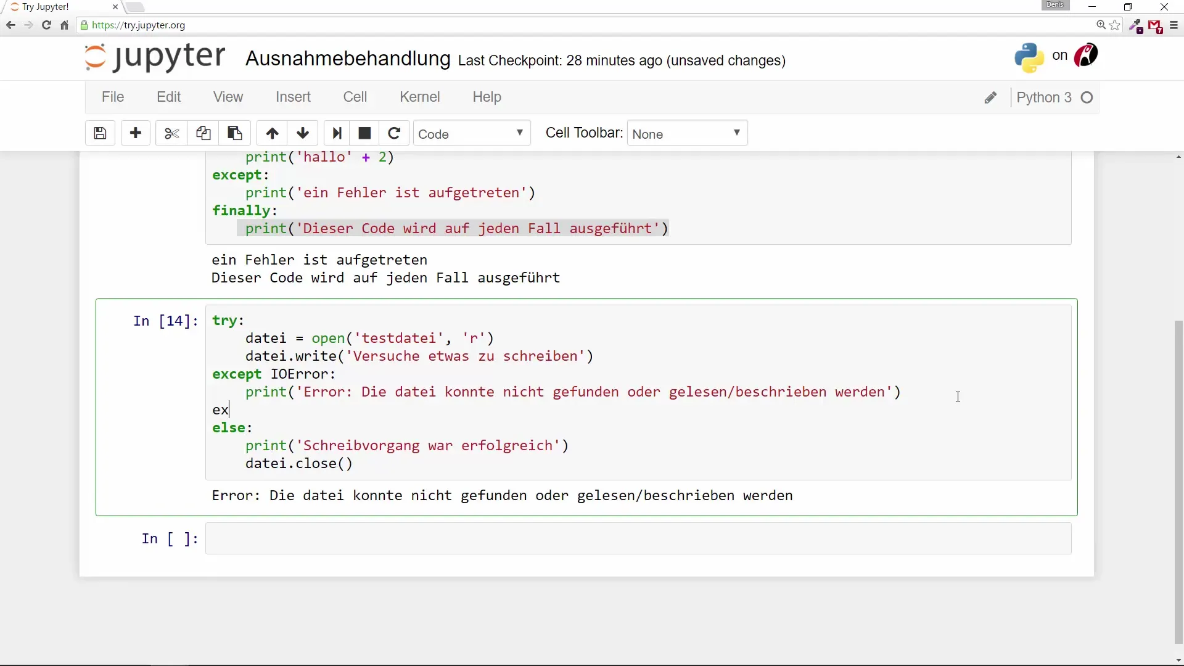Image resolution: width=1184 pixels, height=666 pixels.
Task: Go forward in the browser
Action: coord(28,25)
